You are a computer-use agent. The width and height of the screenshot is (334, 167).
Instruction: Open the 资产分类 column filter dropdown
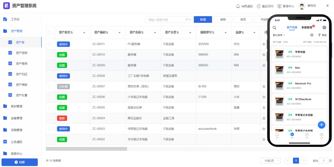(190, 33)
